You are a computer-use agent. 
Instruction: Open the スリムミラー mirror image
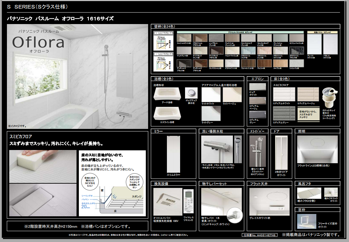point(174,154)
